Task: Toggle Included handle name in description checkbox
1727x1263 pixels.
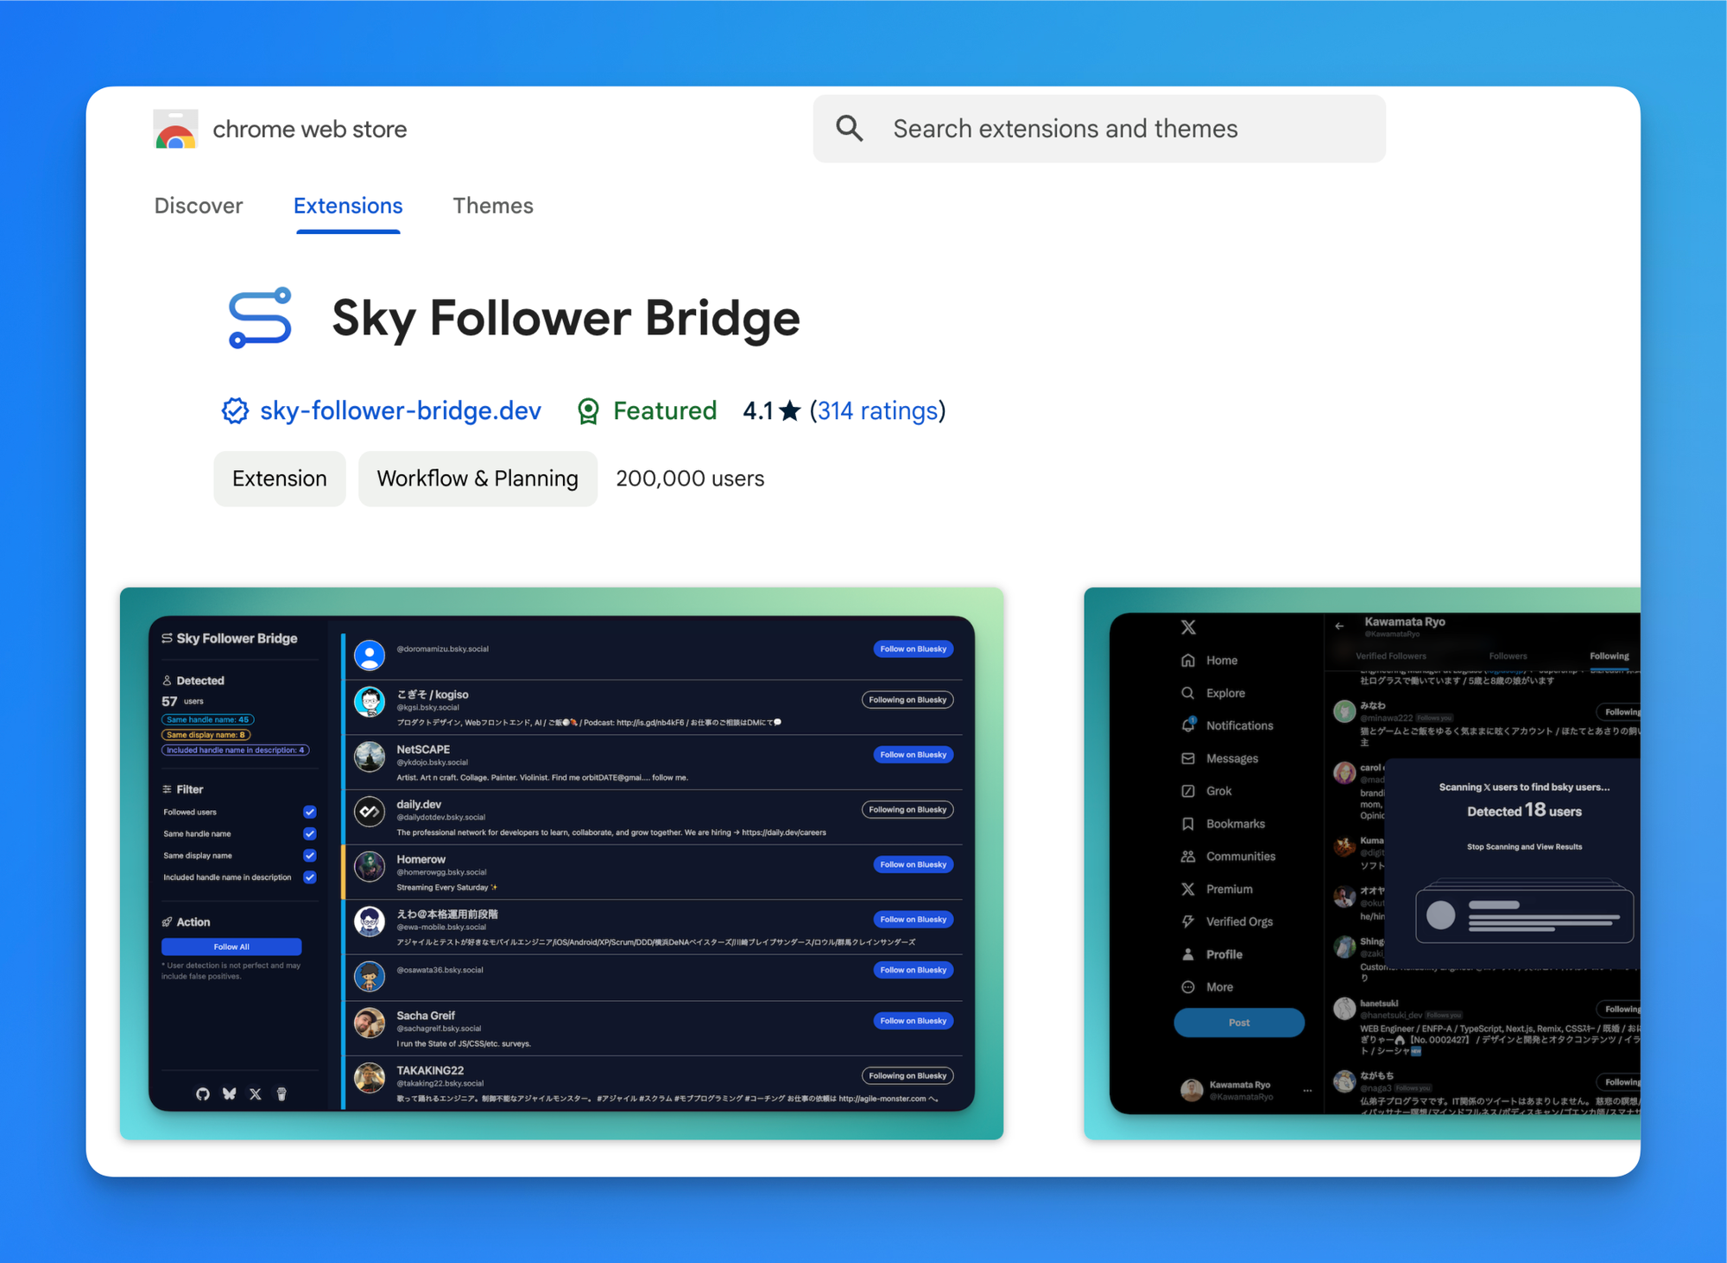Action: 310,877
